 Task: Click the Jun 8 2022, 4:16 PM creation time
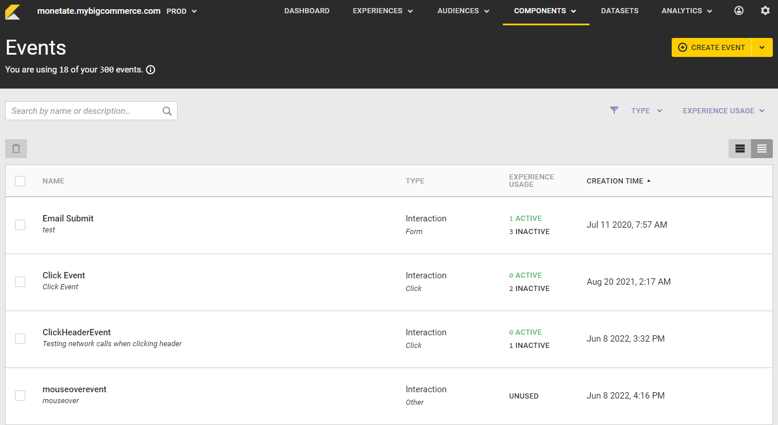(626, 396)
